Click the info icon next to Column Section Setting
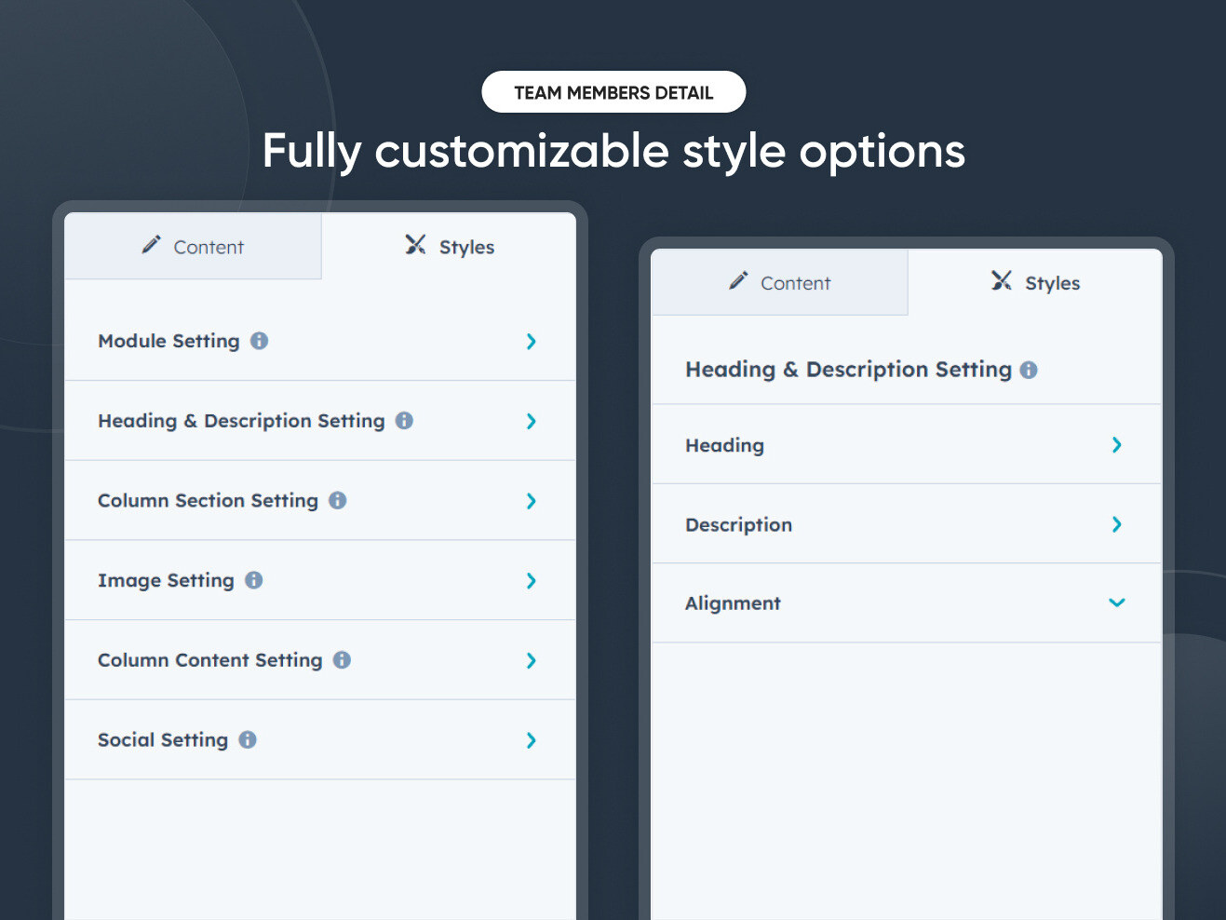Screen dimensions: 1226x920 point(335,500)
